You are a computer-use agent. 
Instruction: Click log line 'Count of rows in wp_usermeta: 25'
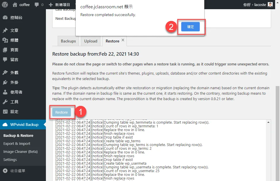point(107,171)
